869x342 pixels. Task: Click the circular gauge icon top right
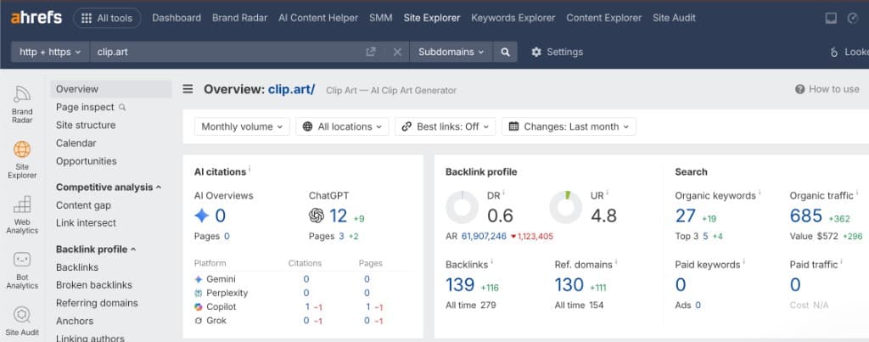853,18
